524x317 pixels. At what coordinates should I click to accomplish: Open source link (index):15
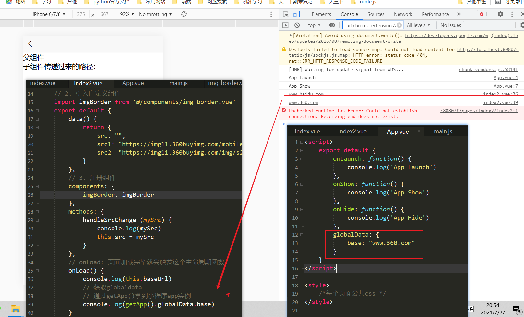coord(505,35)
